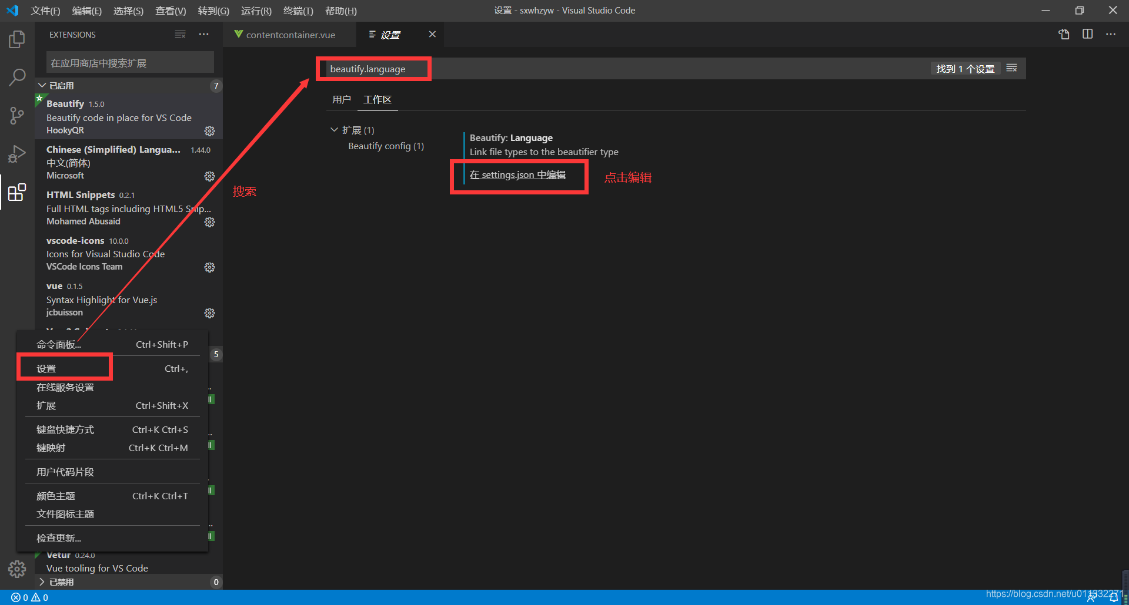Viewport: 1129px width, 605px height.
Task: Choose 用户代码片段 menu entry
Action: click(x=112, y=472)
